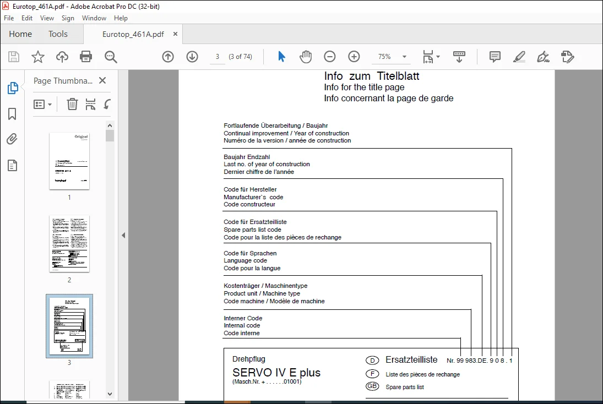Open the 75% zoom level dropdown
Viewport: 603px width, 404px height.
(405, 57)
